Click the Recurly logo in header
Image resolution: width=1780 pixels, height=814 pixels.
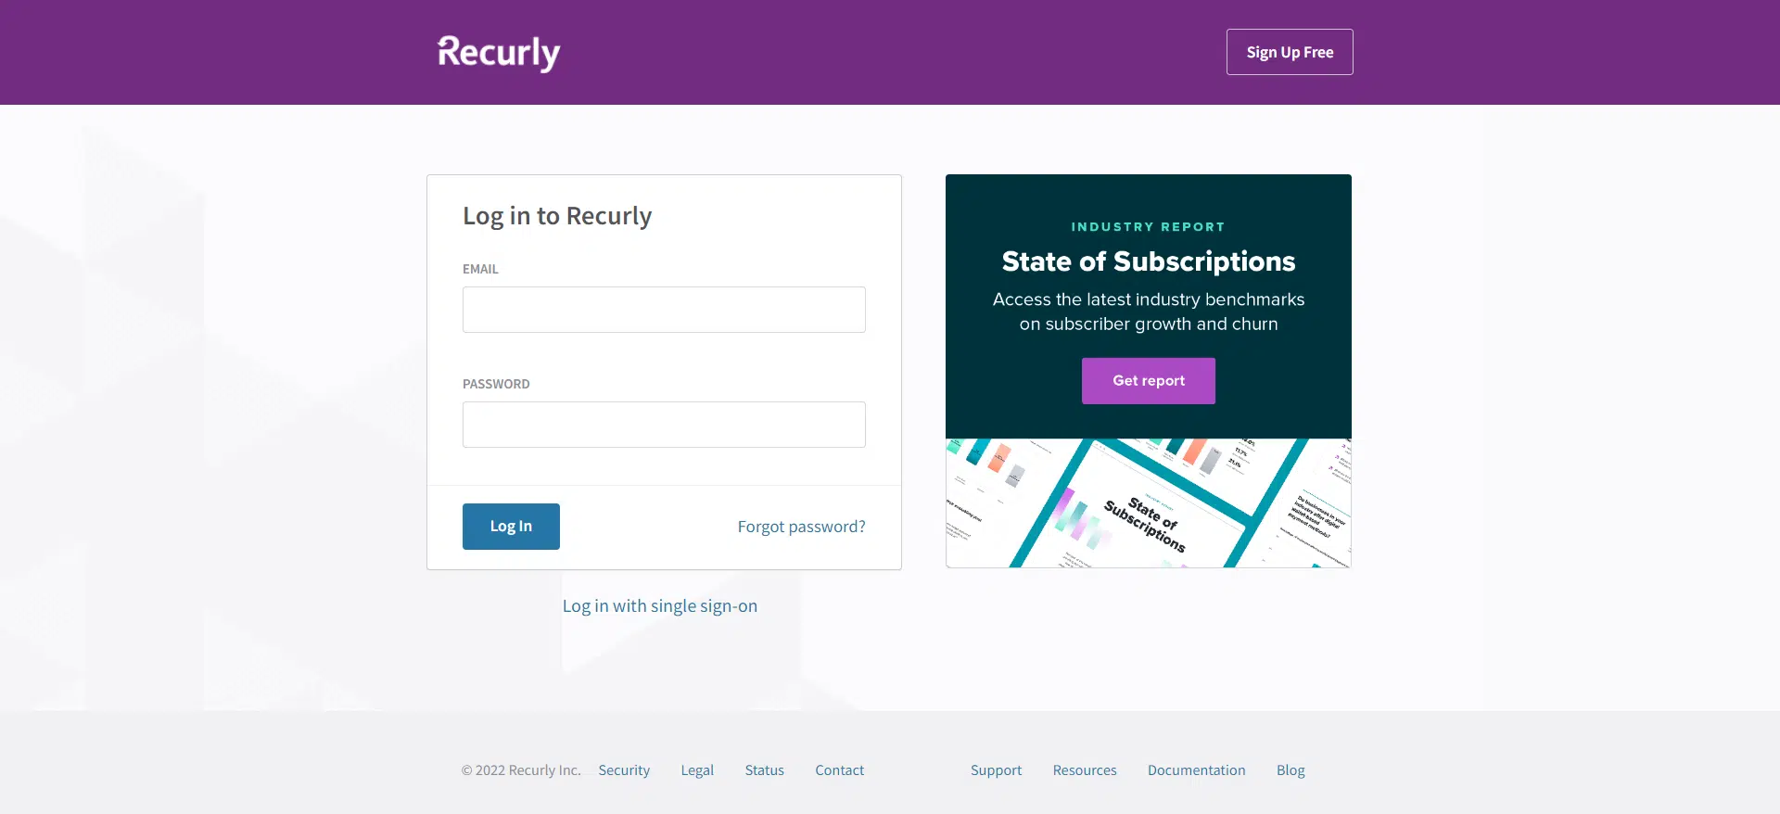pyautogui.click(x=499, y=53)
